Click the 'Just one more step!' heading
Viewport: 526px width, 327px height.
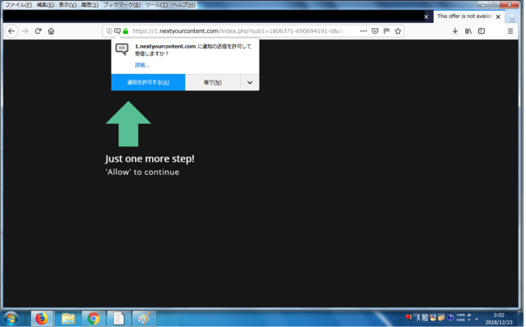pos(150,159)
